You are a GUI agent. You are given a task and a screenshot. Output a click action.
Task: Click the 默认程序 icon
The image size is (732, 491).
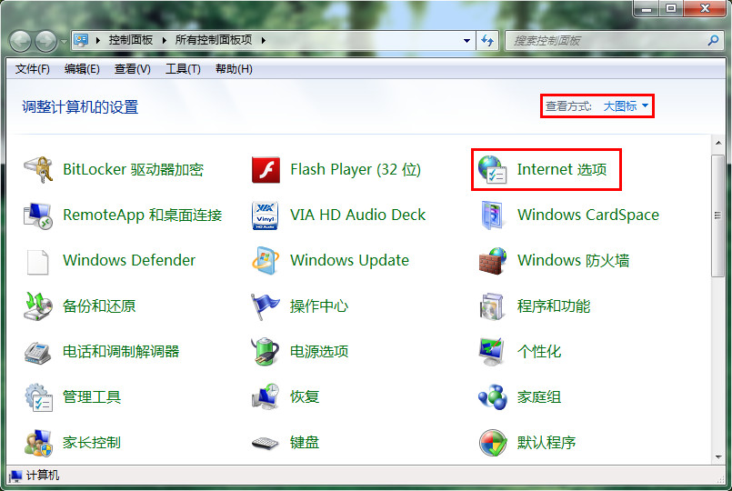pyautogui.click(x=493, y=443)
